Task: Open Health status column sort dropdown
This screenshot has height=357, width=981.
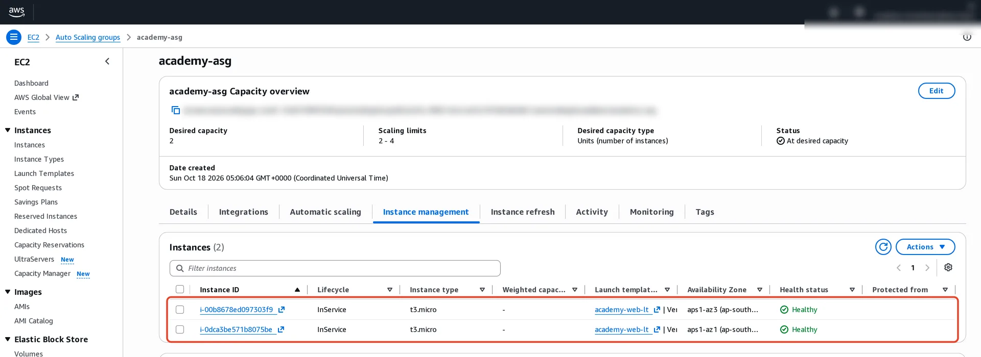Action: [x=852, y=290]
